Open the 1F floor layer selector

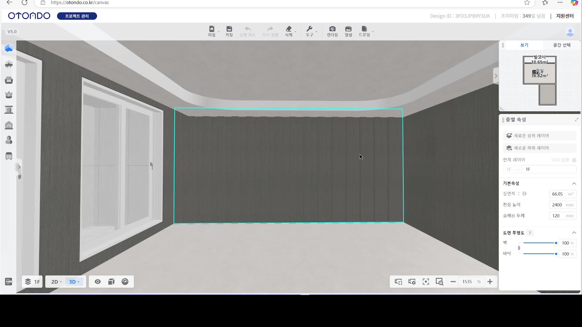(x=32, y=282)
